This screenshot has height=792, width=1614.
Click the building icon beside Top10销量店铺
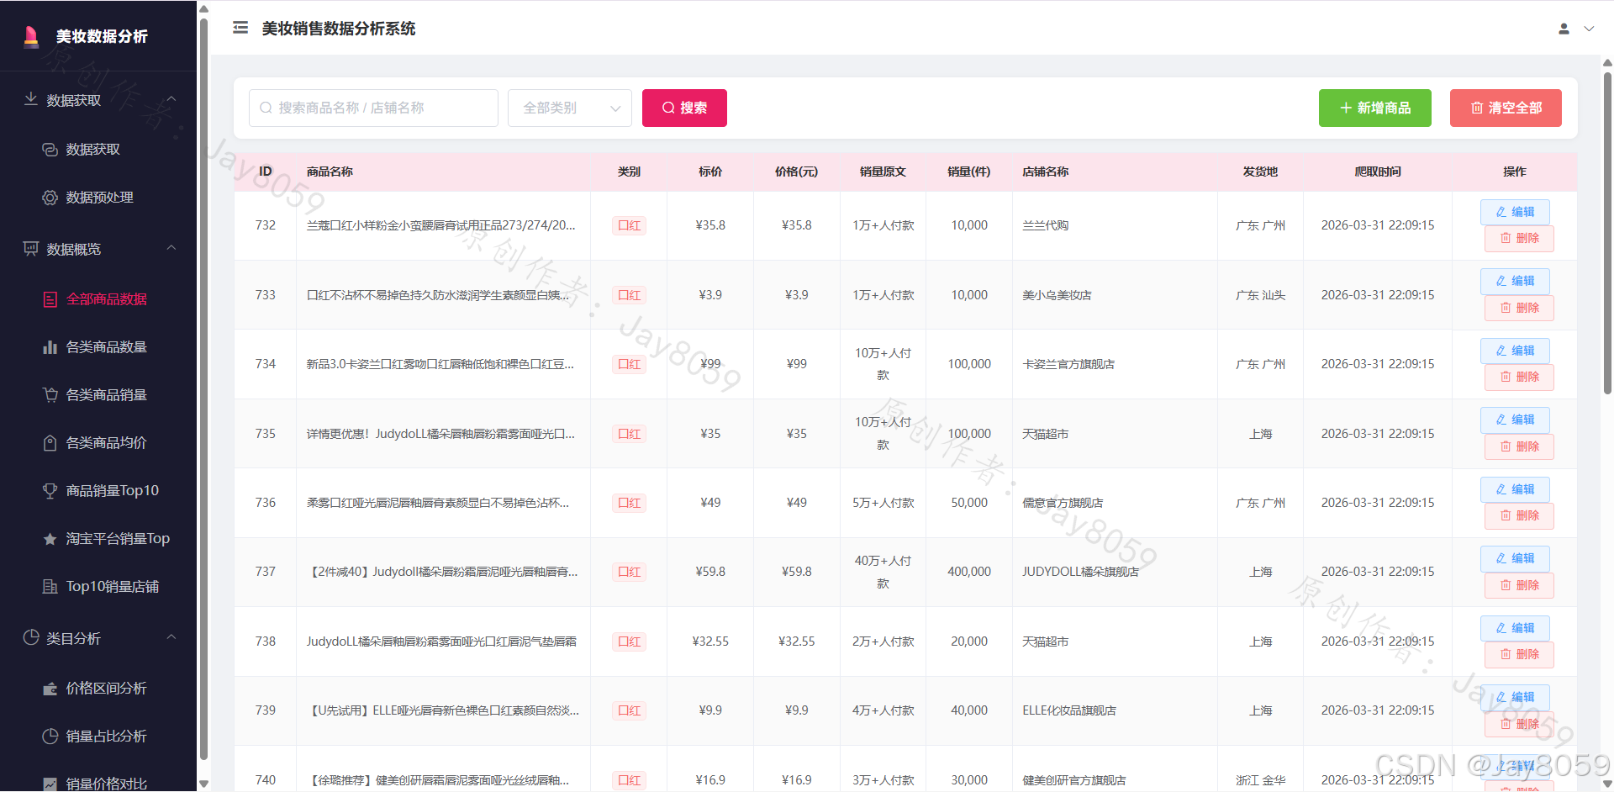[x=50, y=586]
